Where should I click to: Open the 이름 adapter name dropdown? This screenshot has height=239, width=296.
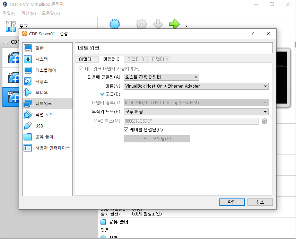196,86
